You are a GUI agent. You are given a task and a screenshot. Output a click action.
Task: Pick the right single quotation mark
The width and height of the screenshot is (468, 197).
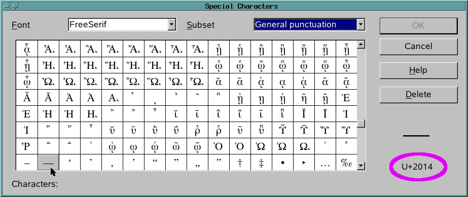91,163
